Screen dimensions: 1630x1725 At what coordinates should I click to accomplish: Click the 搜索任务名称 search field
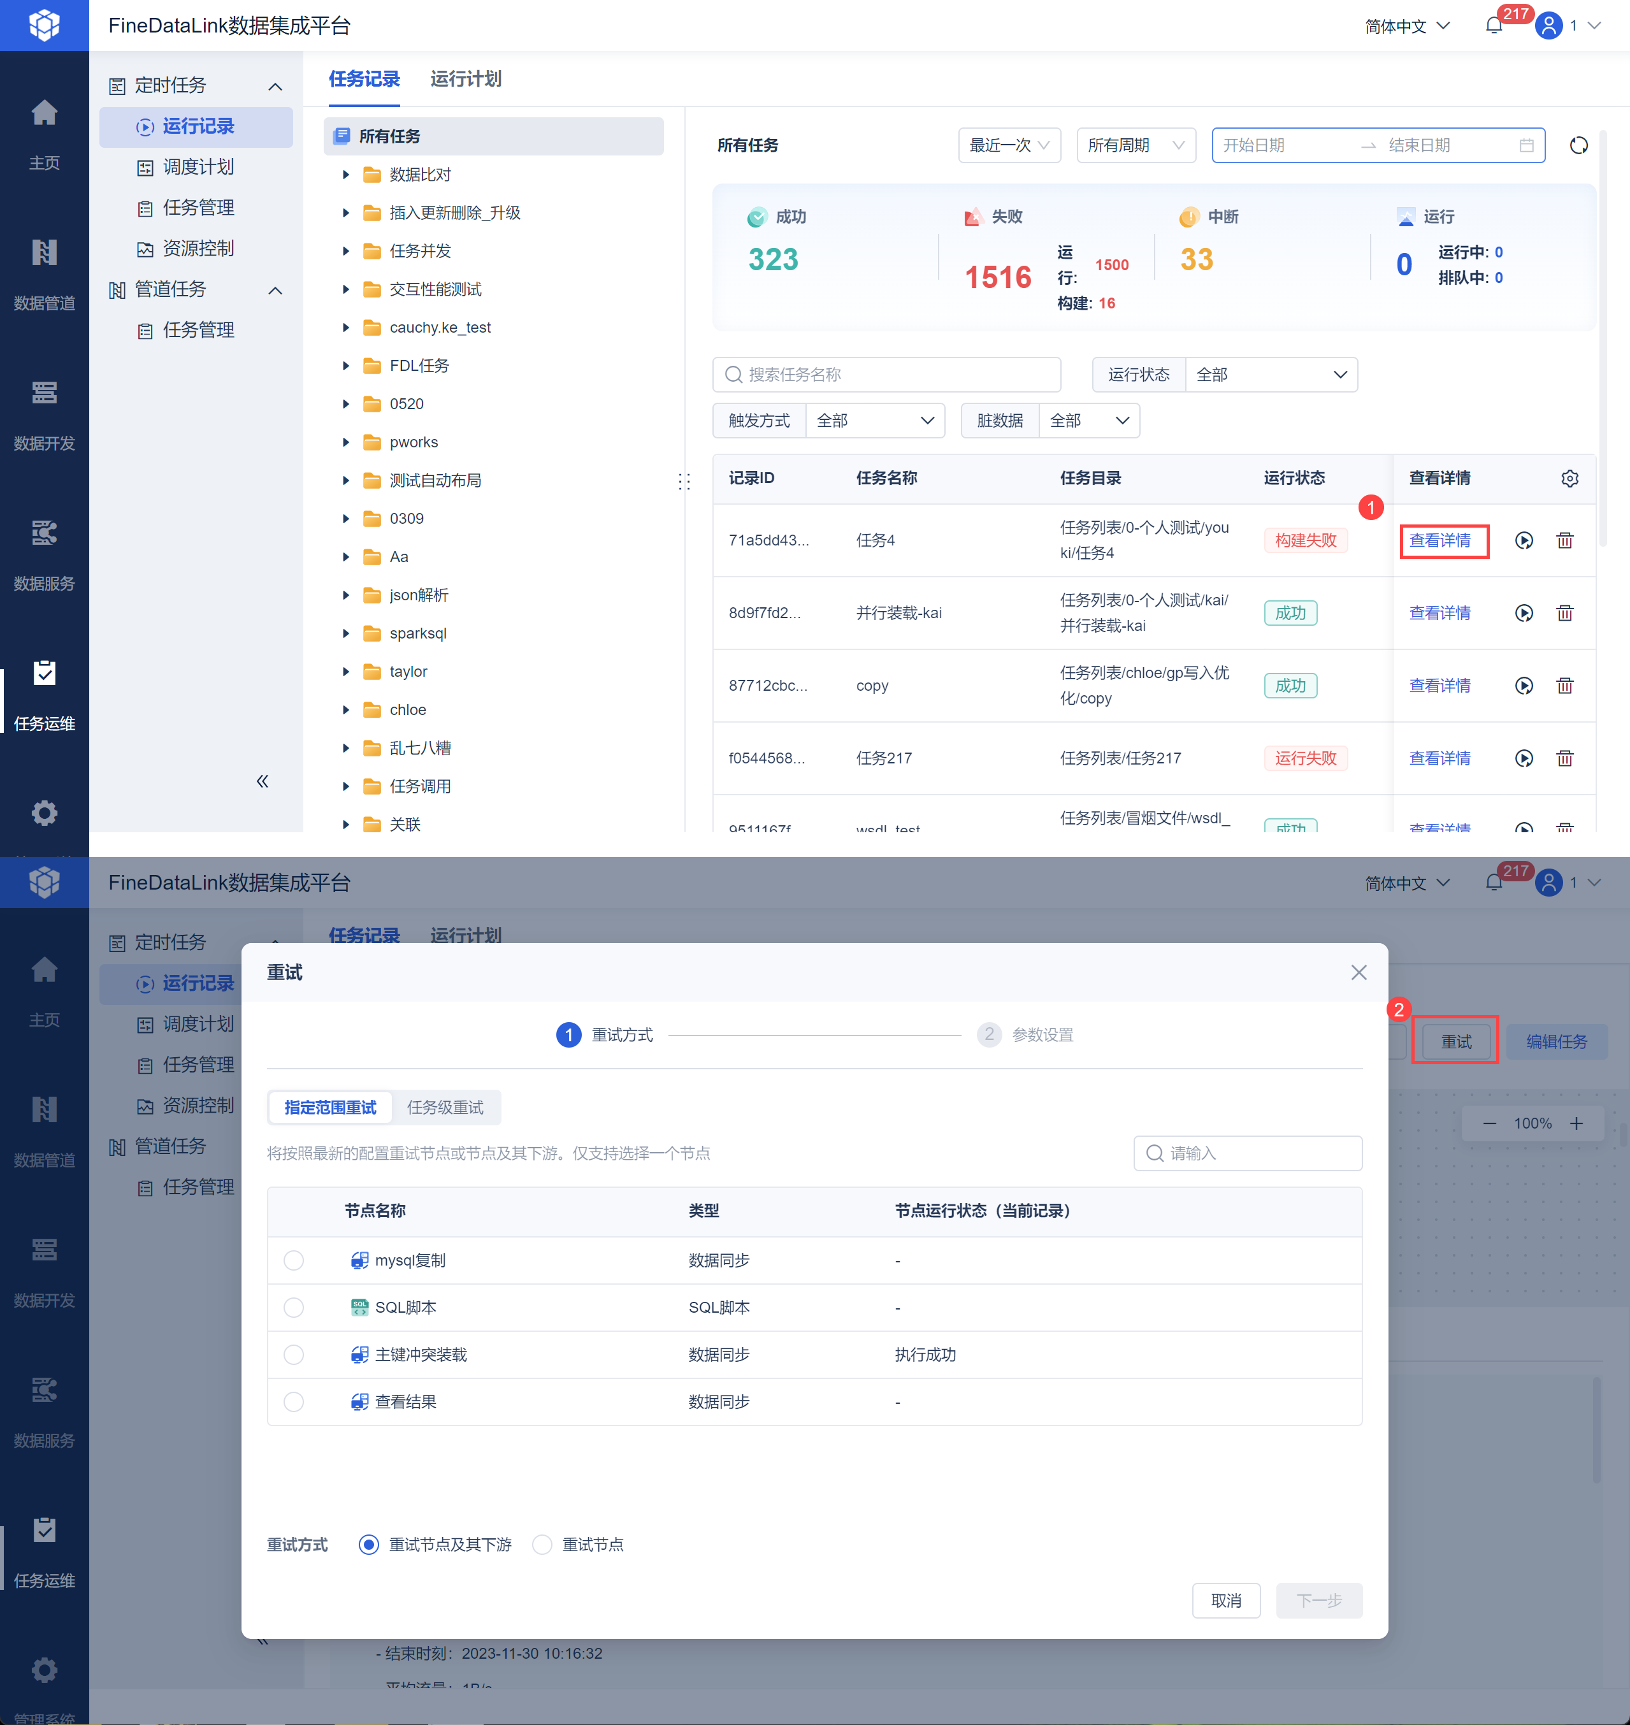886,375
